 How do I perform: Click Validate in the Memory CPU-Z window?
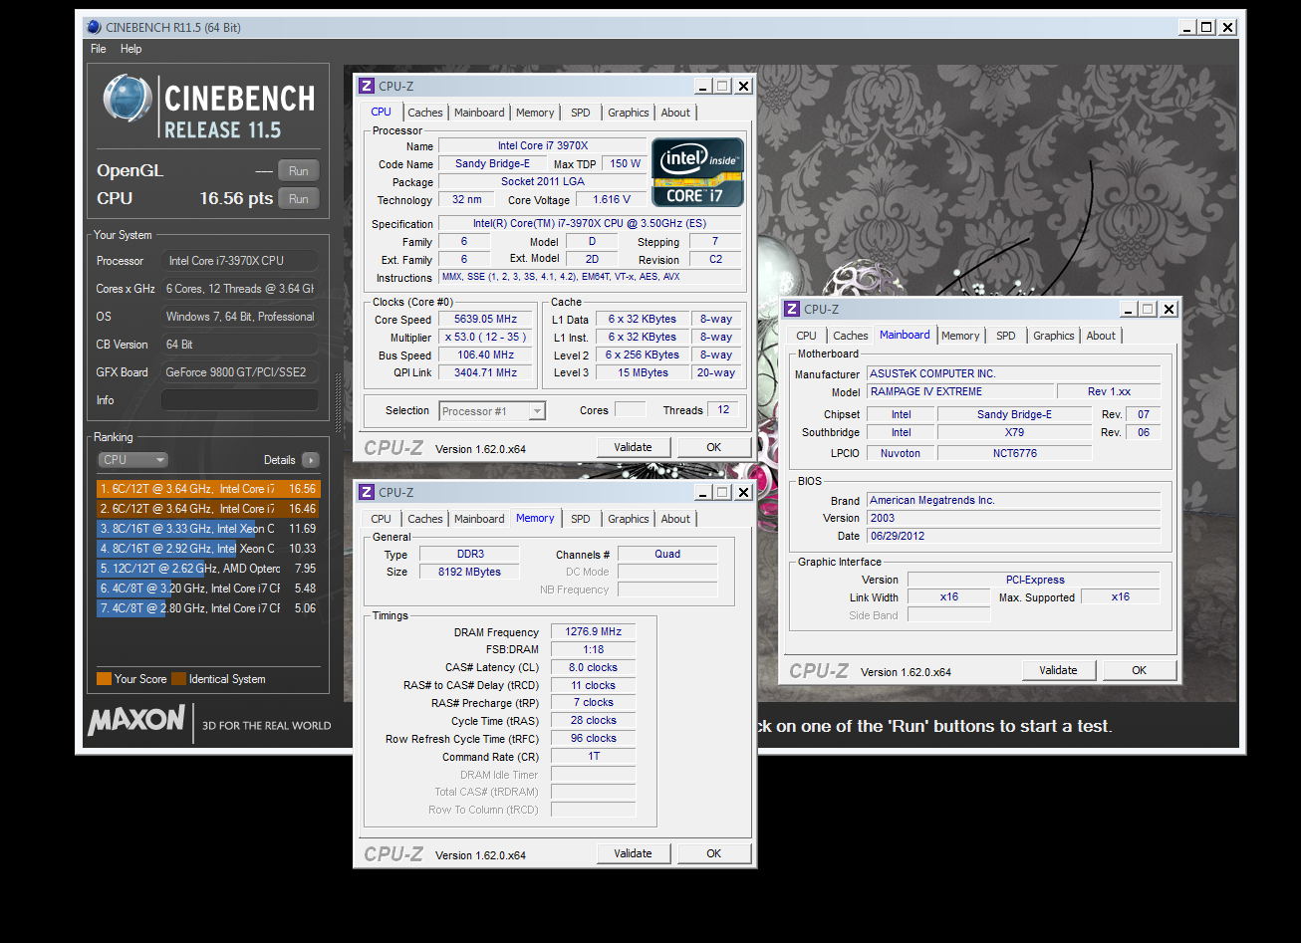pos(633,853)
